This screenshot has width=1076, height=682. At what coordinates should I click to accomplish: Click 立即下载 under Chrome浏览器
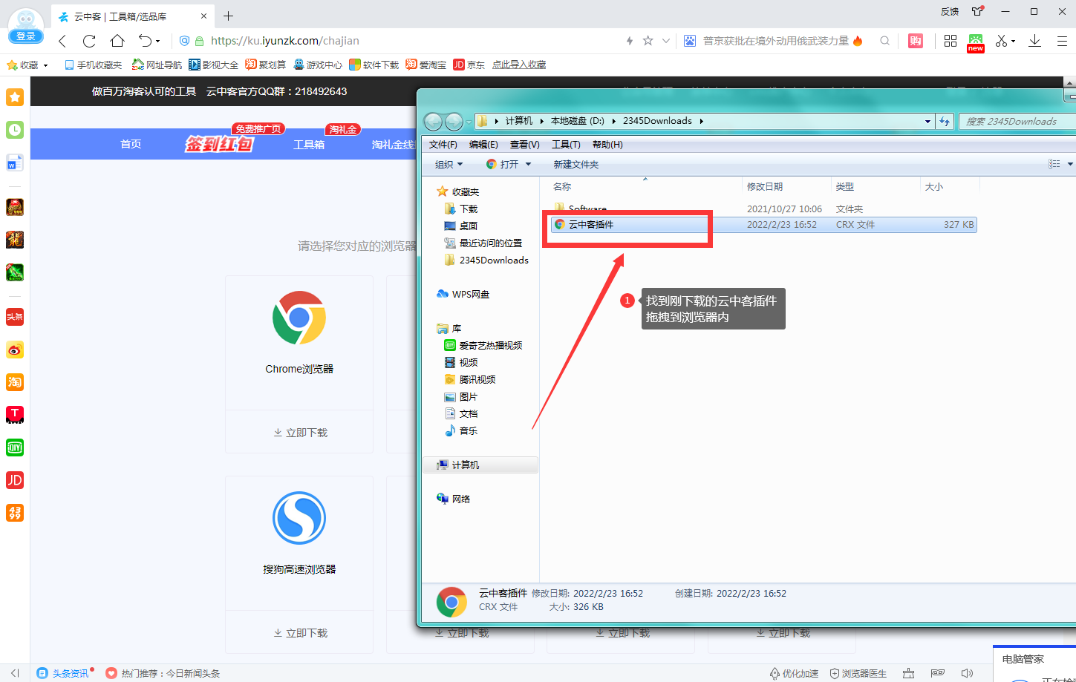[x=300, y=433]
